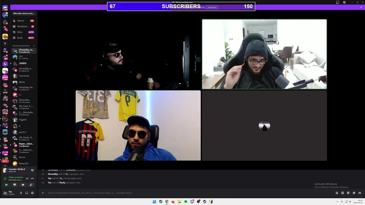Click 'Hitta eller starta en ko...' search box
The height and width of the screenshot is (205, 365).
[24, 13]
